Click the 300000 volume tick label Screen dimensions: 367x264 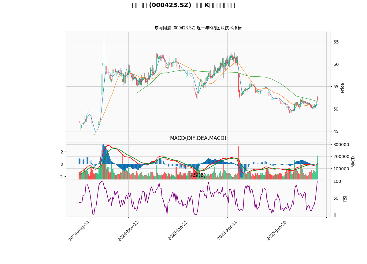(x=341, y=145)
